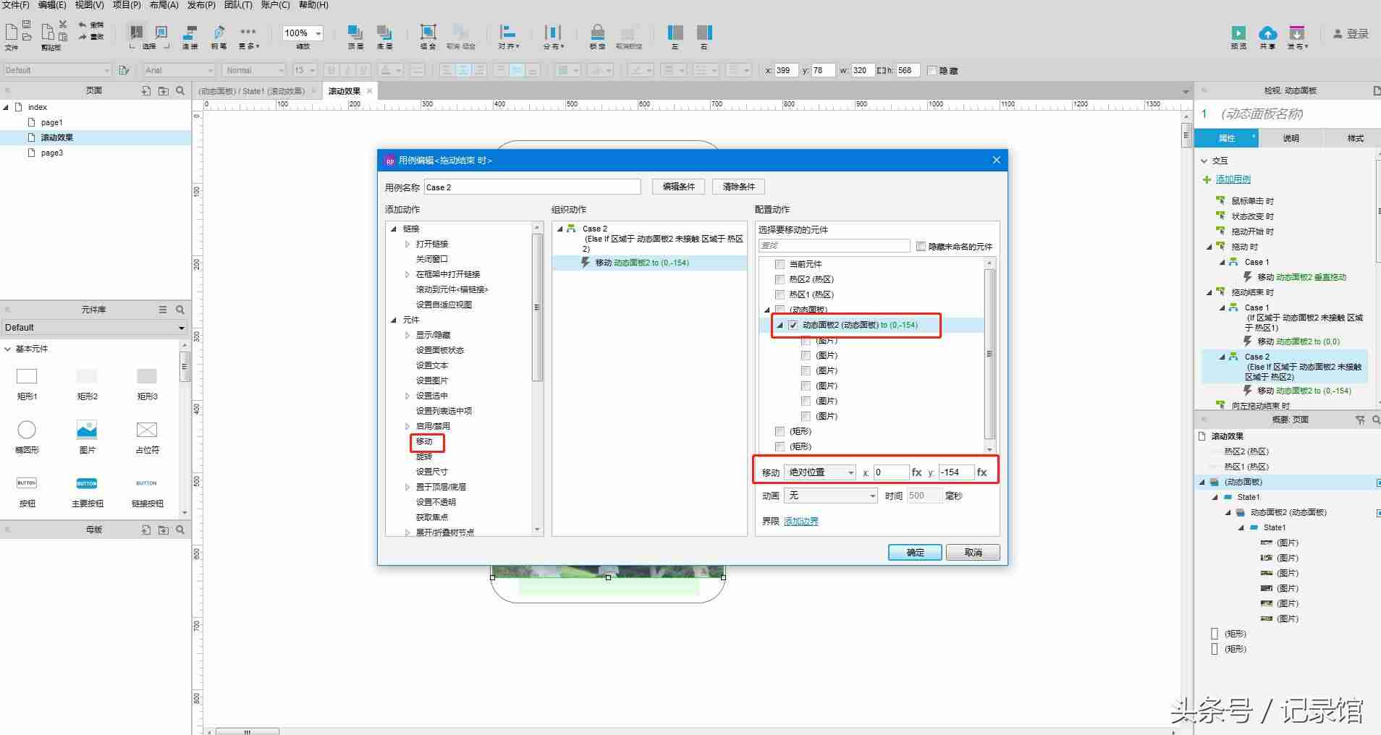Click the y position input field showing -154
This screenshot has height=735, width=1381.
[x=956, y=472]
